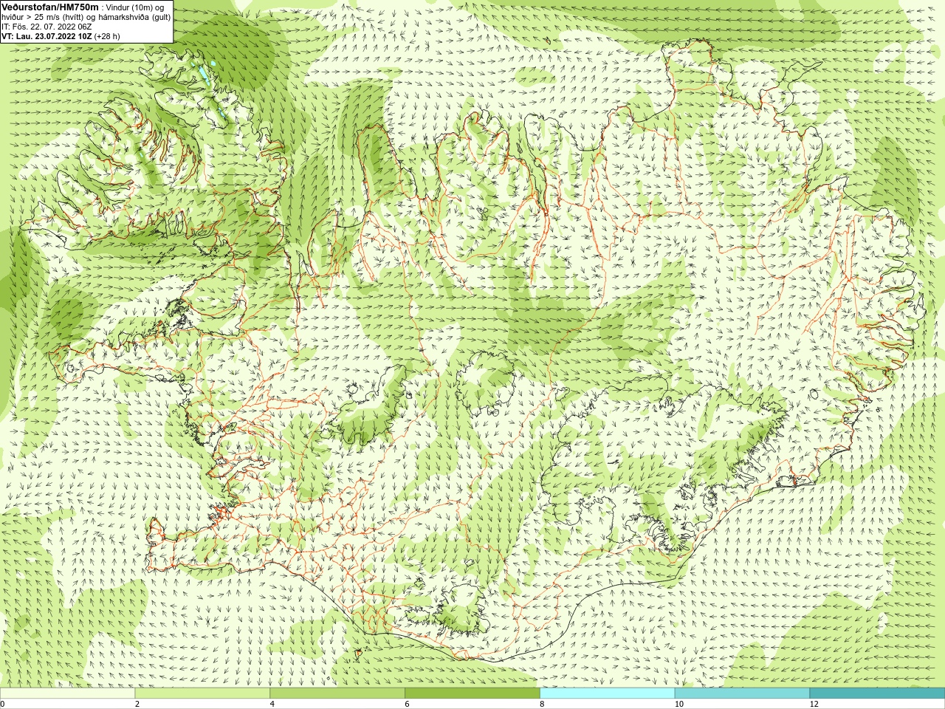The height and width of the screenshot is (709, 945).
Task: Select the turquoise 10–12 legend band
Action: click(x=742, y=693)
